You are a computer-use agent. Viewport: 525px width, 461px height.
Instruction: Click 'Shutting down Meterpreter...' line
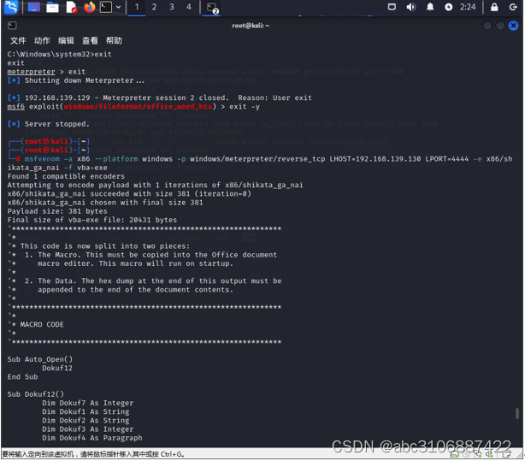click(x=85, y=80)
